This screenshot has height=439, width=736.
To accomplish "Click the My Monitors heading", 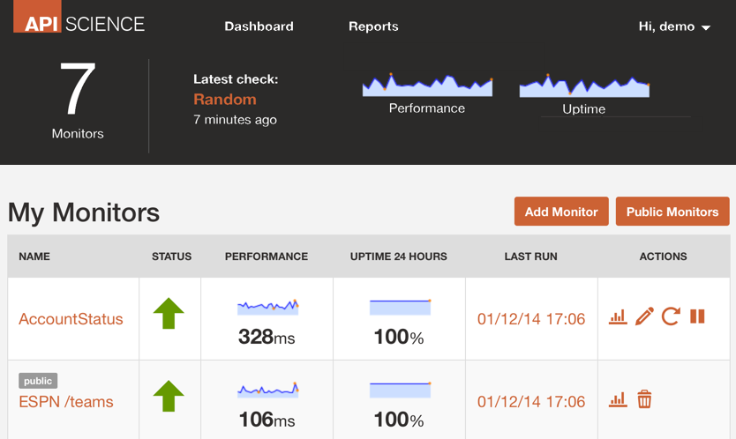I will click(x=84, y=212).
